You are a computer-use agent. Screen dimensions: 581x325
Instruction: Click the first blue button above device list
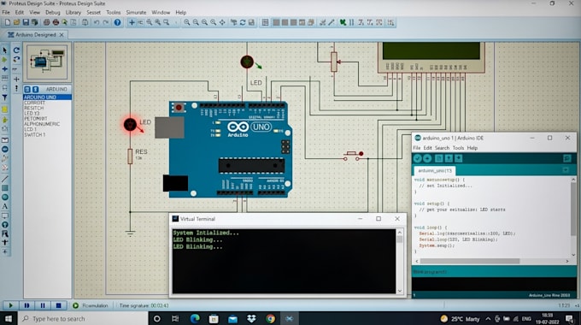[x=27, y=90]
